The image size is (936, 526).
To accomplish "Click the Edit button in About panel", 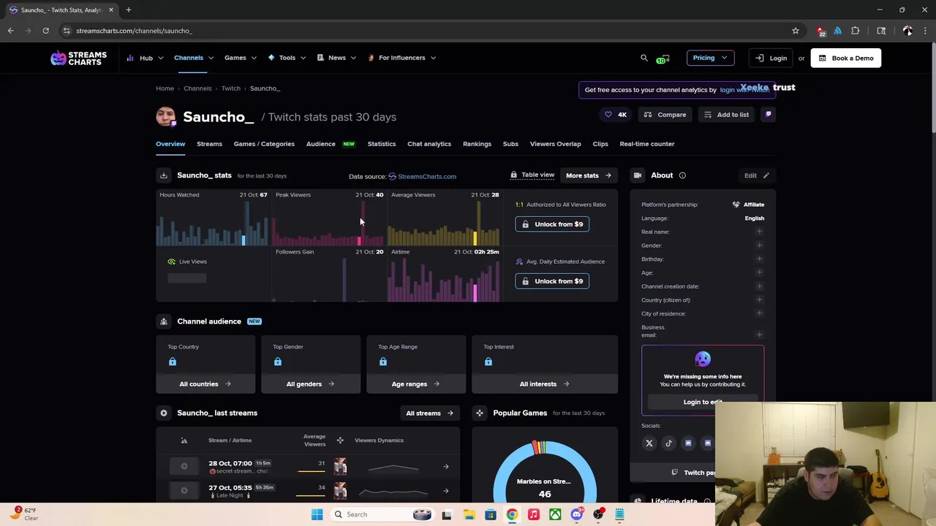I will (x=756, y=175).
